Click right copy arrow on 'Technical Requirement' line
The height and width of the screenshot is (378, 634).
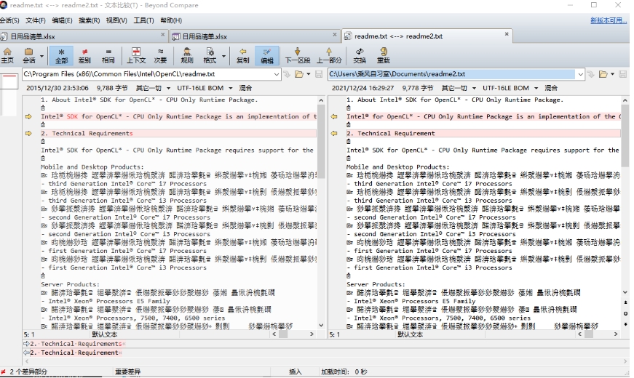pyautogui.click(x=334, y=133)
